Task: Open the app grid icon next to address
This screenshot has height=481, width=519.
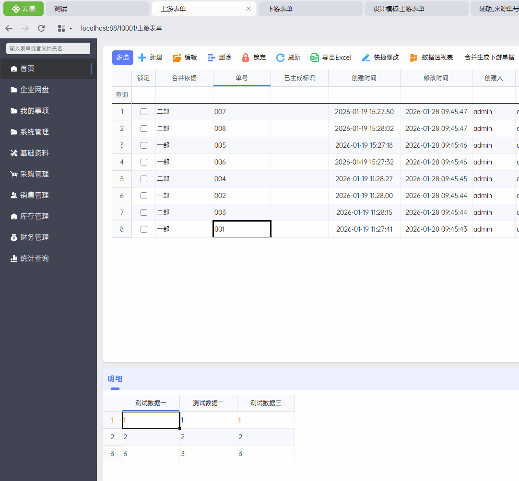Action: point(61,28)
